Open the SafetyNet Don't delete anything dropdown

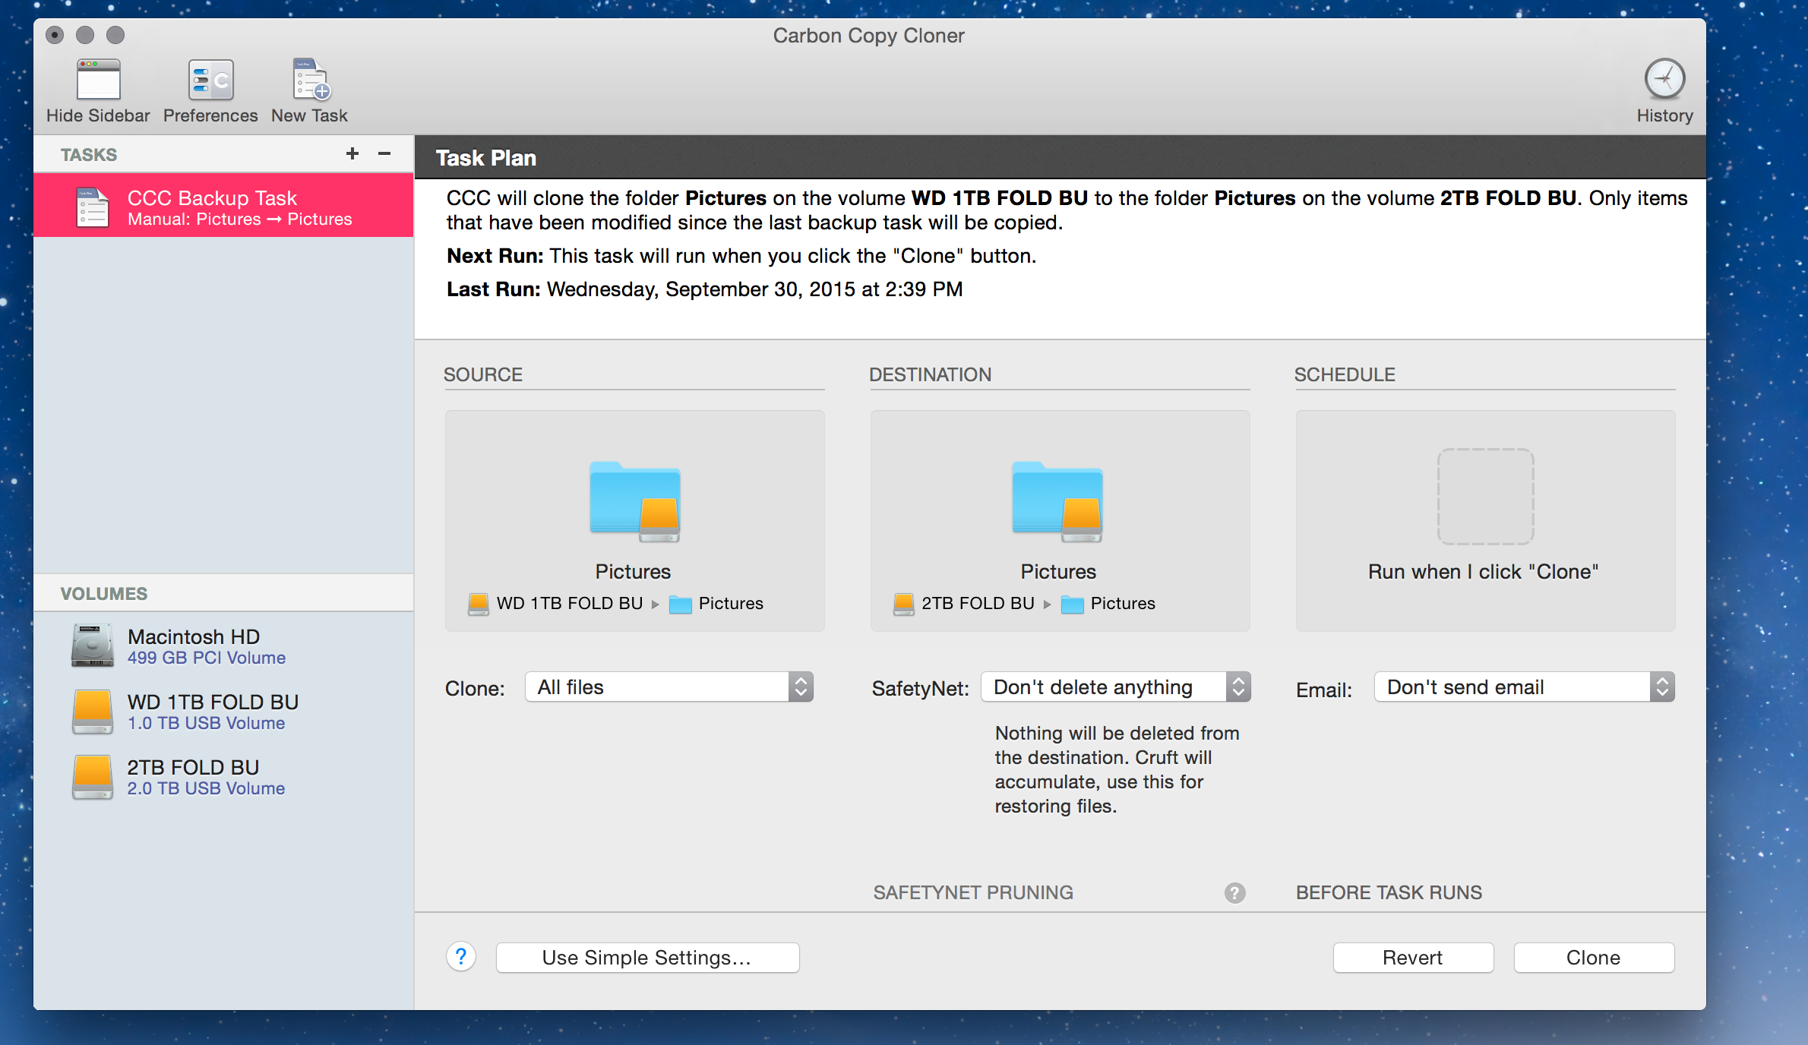(x=1116, y=687)
